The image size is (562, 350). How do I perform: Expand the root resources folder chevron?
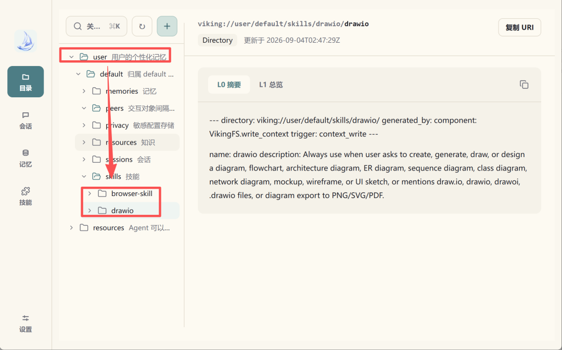click(71, 227)
